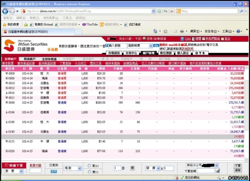
Task: Open the 說明(H) menu
Action: click(81, 18)
